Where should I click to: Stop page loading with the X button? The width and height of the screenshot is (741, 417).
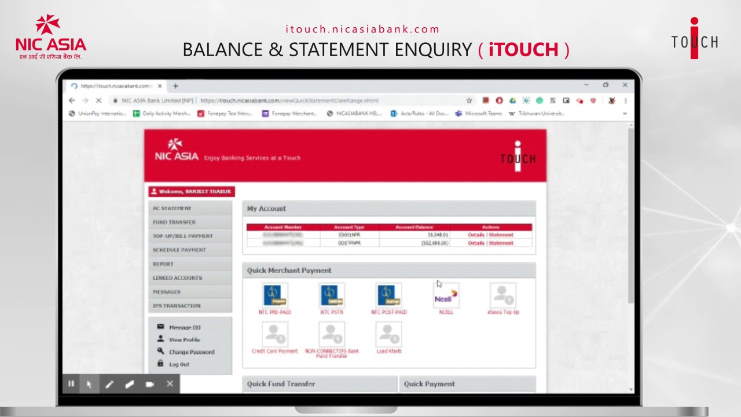[98, 100]
